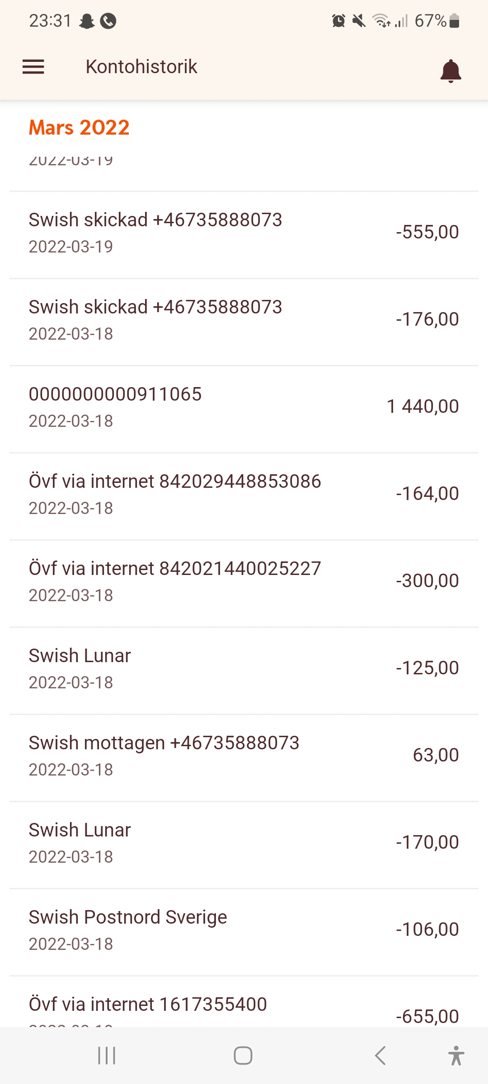Tap the Mars 2022 month header
Viewport: 488px width, 1084px height.
pyautogui.click(x=80, y=128)
